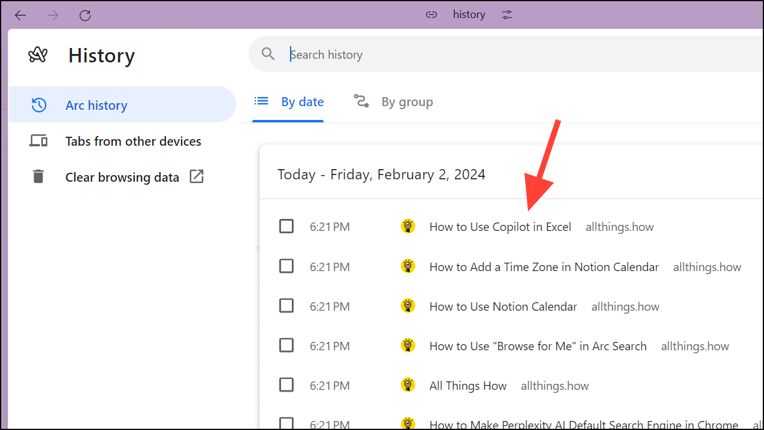The height and width of the screenshot is (430, 764).
Task: Click the Clear browsing data trash icon
Action: tap(38, 177)
